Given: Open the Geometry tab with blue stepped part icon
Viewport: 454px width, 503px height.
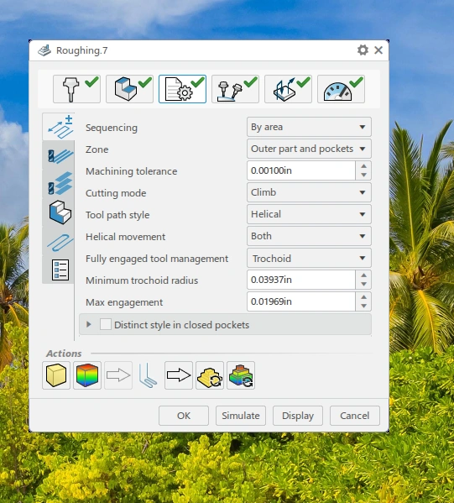Looking at the screenshot, I should point(129,89).
